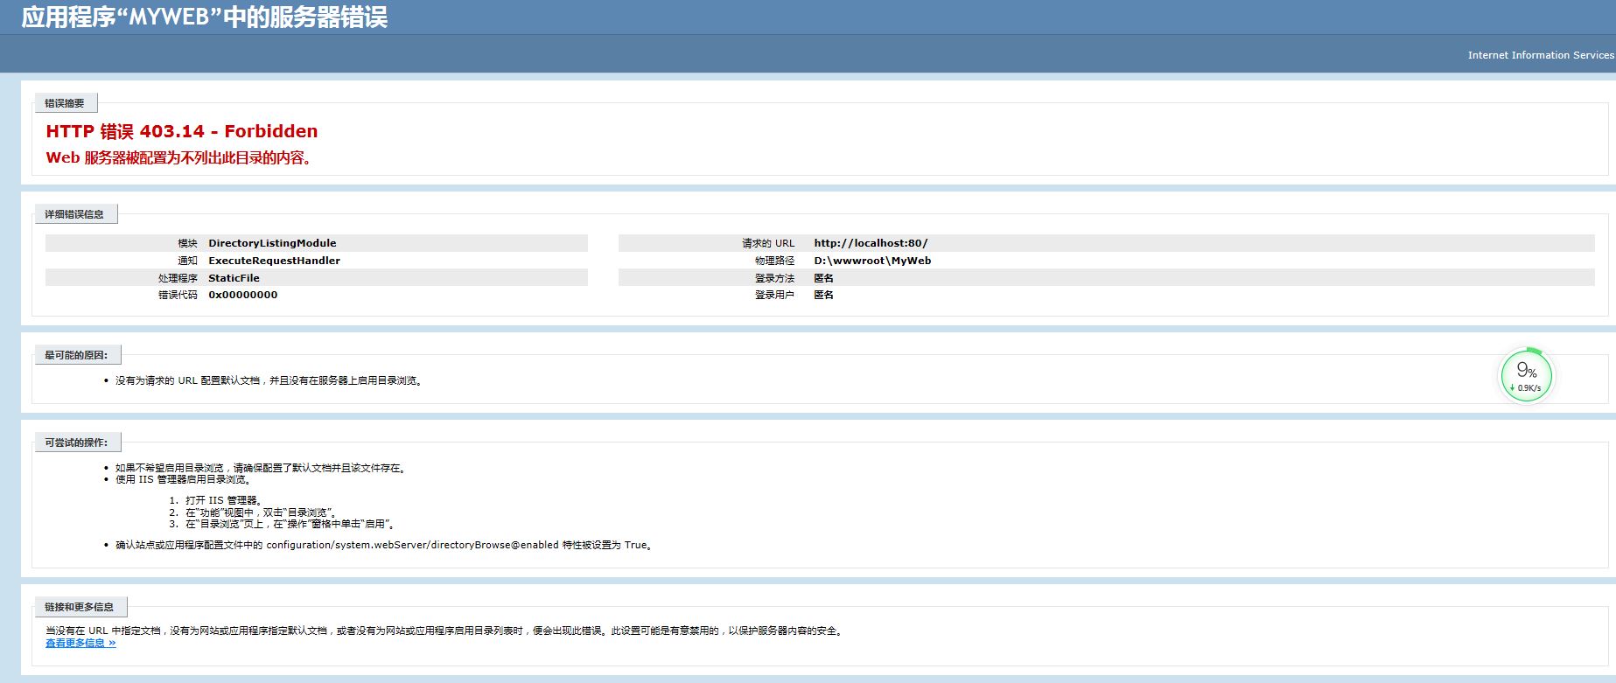Click the HTTP 错误 403.14 - Forbidden heading

[x=181, y=131]
